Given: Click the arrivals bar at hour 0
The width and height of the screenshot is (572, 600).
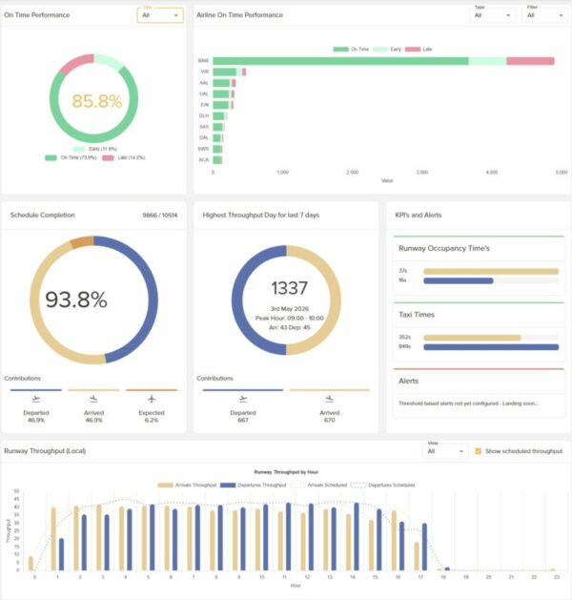Looking at the screenshot, I should tap(31, 564).
